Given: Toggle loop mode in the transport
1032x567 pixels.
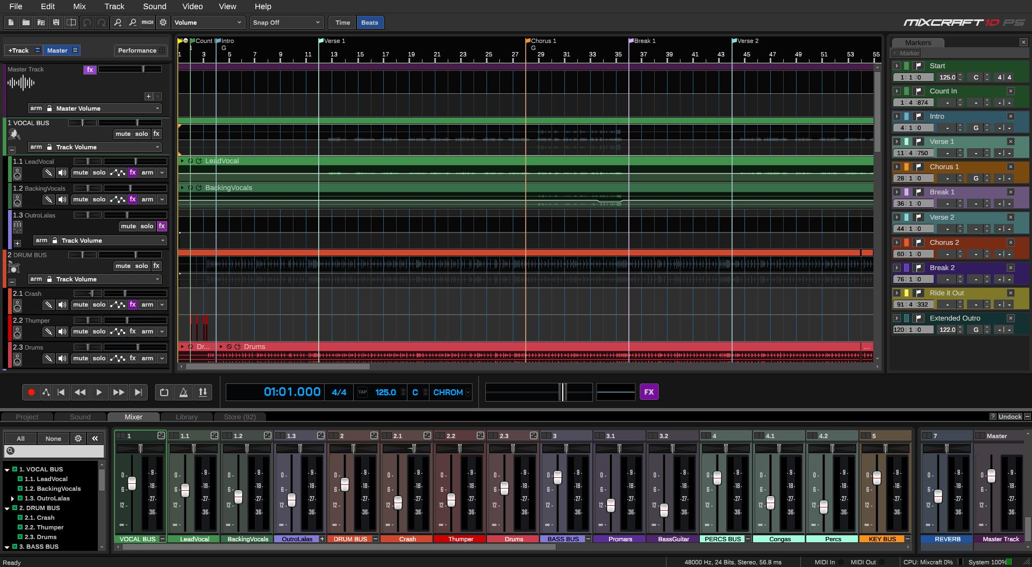Looking at the screenshot, I should click(x=164, y=392).
